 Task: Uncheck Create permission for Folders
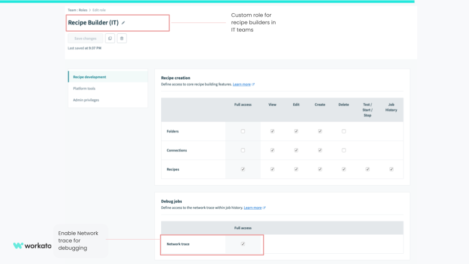(320, 131)
